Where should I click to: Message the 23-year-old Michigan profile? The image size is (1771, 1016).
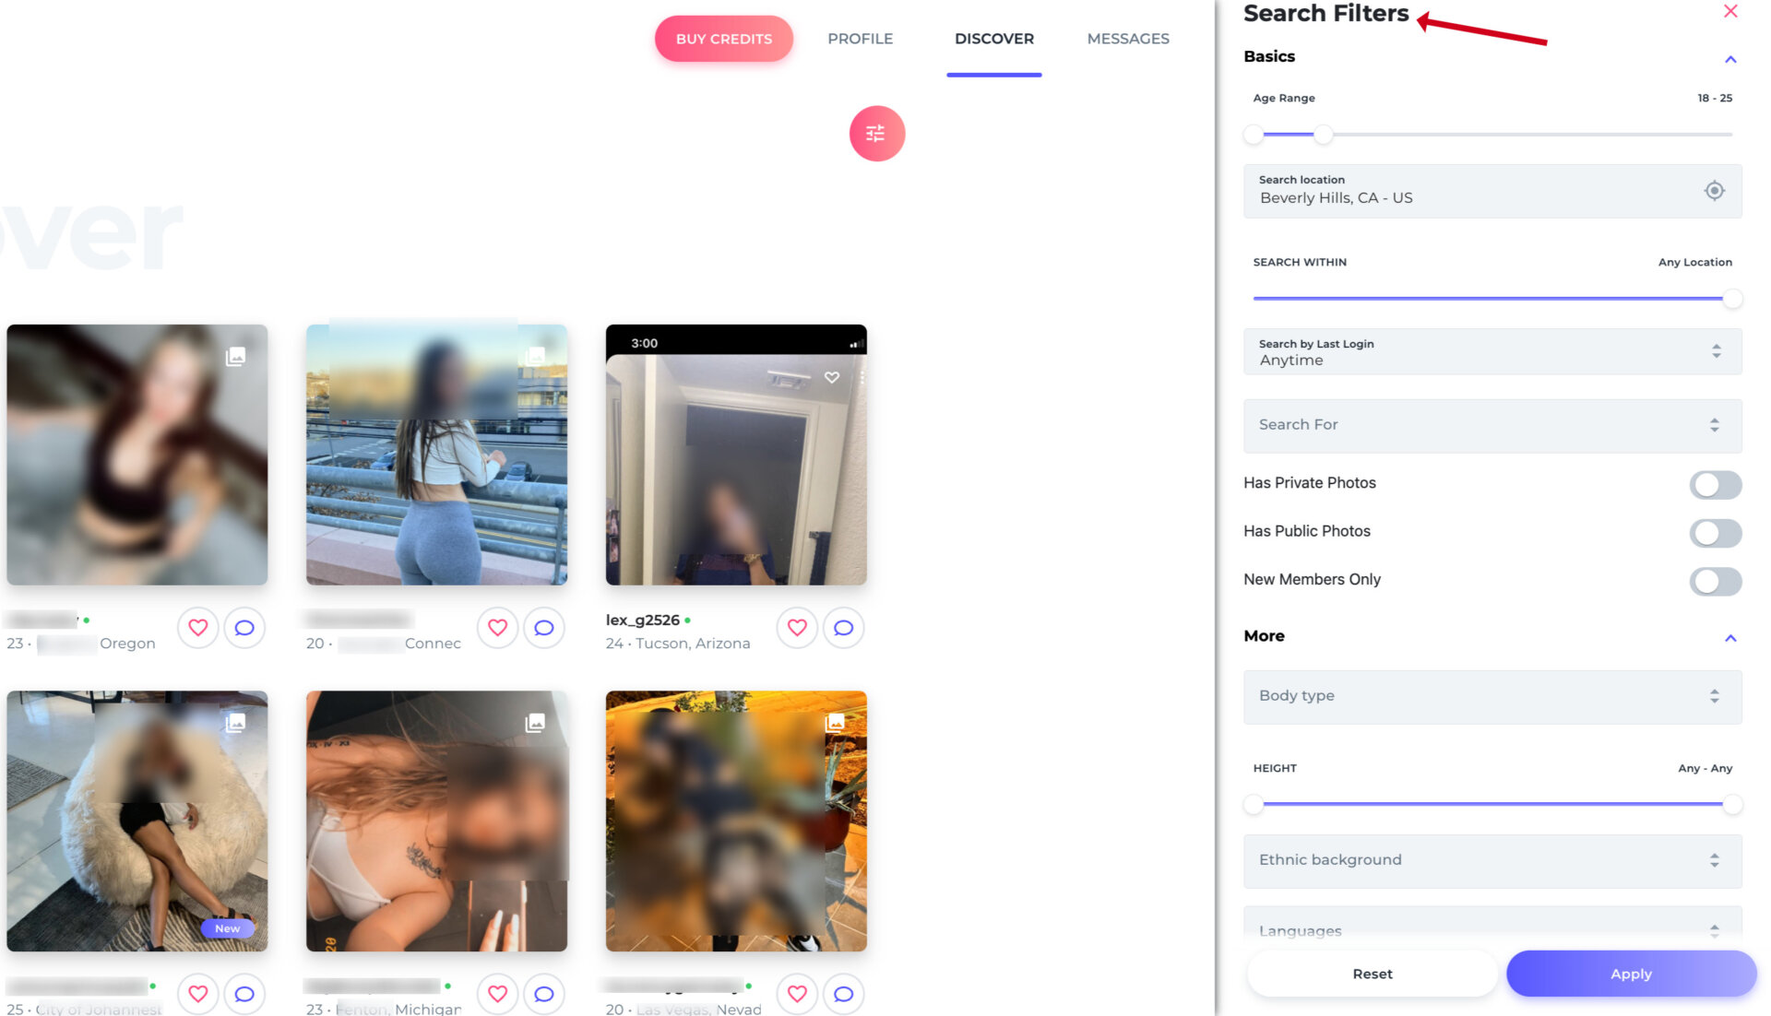pyautogui.click(x=544, y=994)
